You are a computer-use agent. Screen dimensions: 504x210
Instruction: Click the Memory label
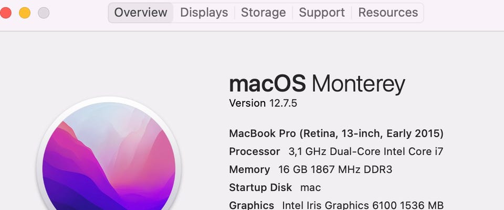click(249, 170)
